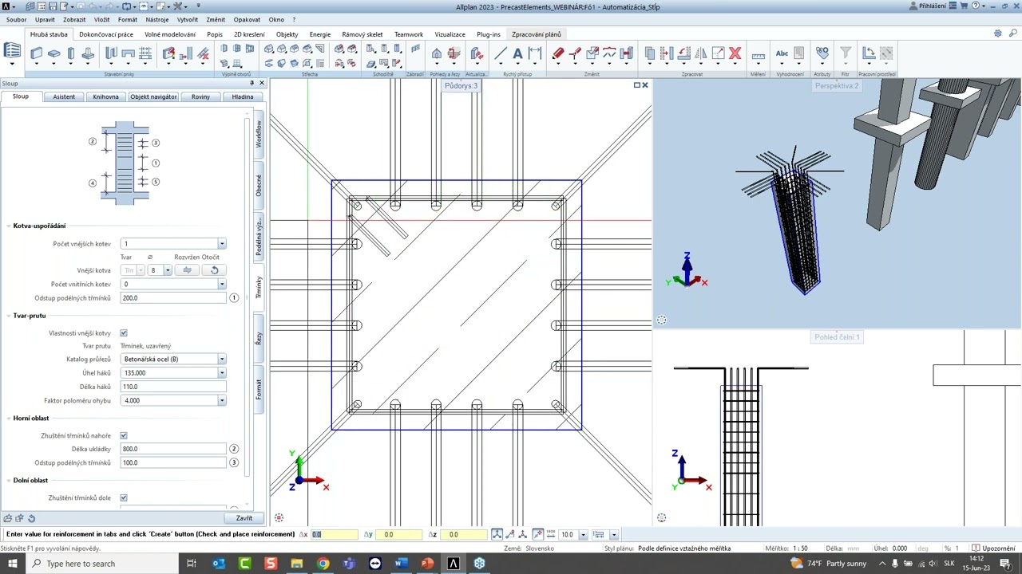The height and width of the screenshot is (574, 1022).
Task: Click the Filter funnel icon
Action: pyautogui.click(x=845, y=54)
